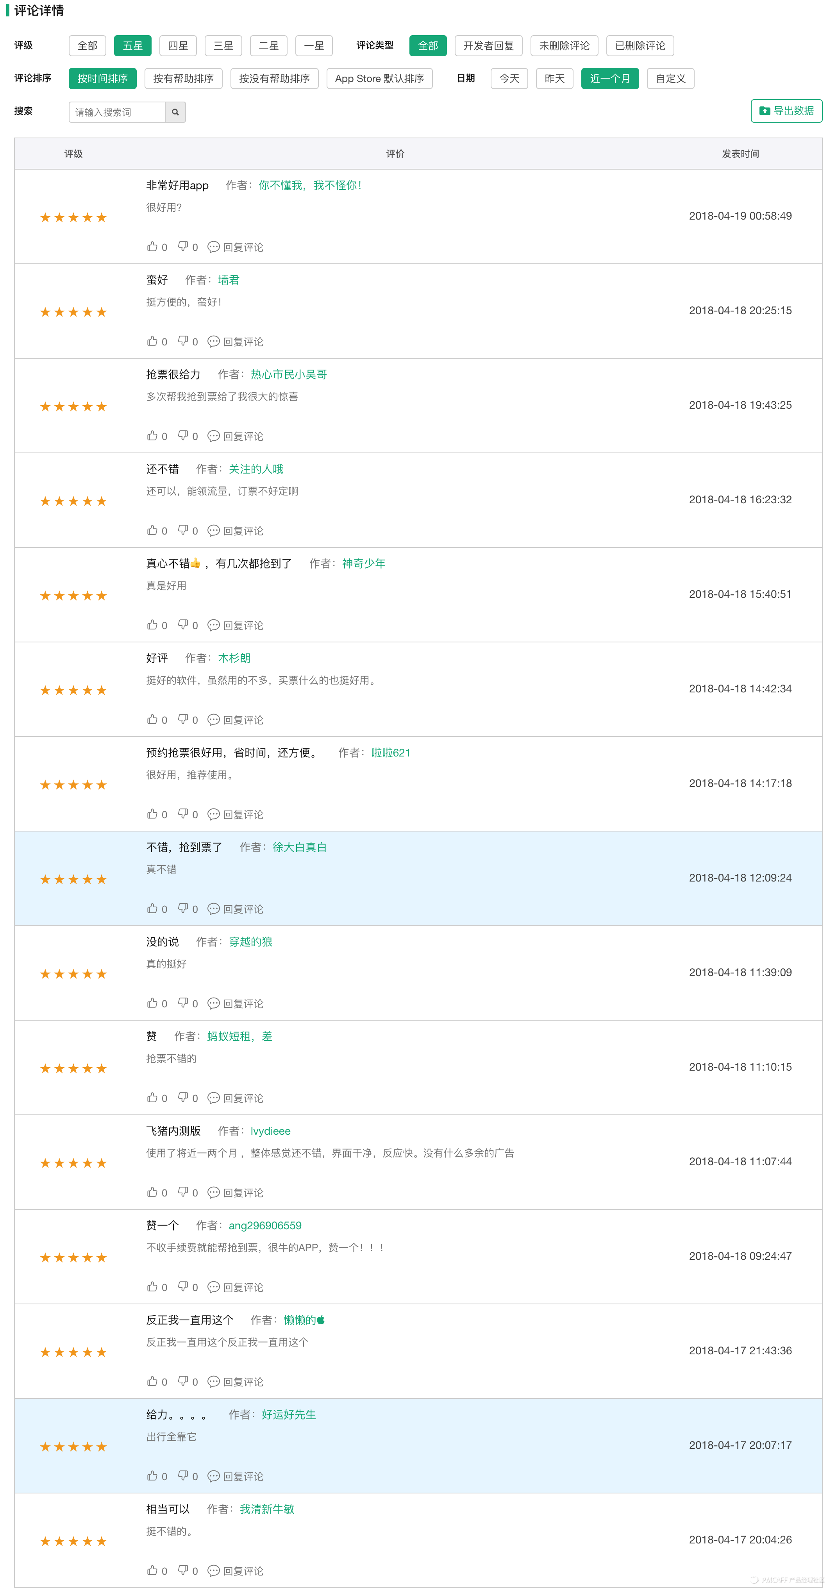Click the search magnifier icon button
This screenshot has width=829, height=1588.
tap(175, 112)
